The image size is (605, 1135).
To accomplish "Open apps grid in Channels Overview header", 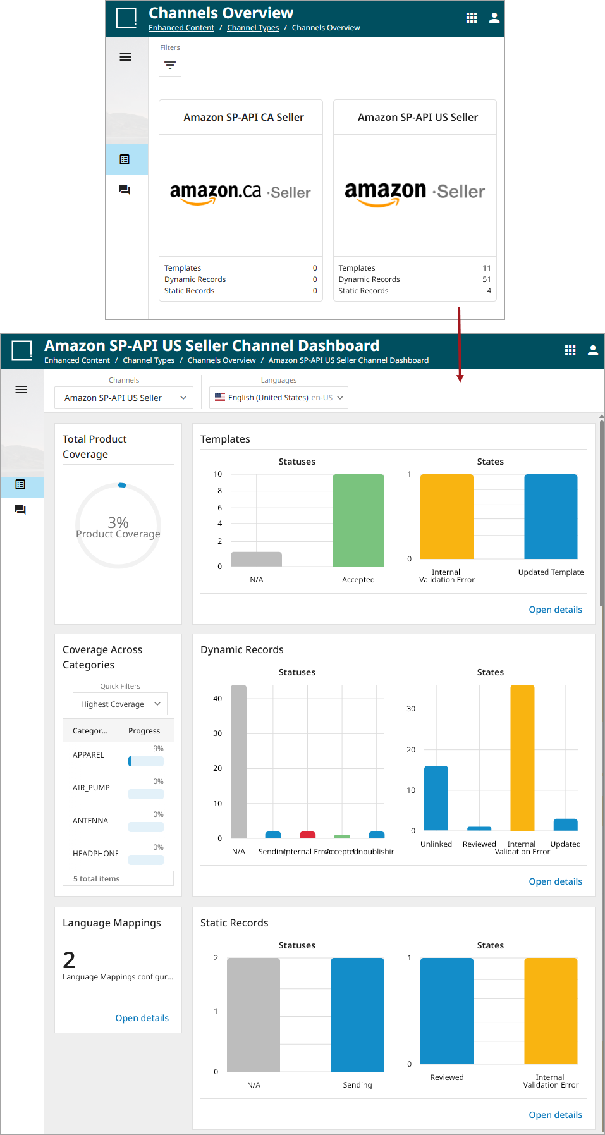I will [x=472, y=18].
